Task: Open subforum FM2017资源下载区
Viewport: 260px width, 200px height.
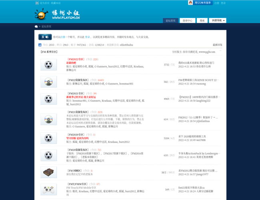Action: tap(115, 154)
